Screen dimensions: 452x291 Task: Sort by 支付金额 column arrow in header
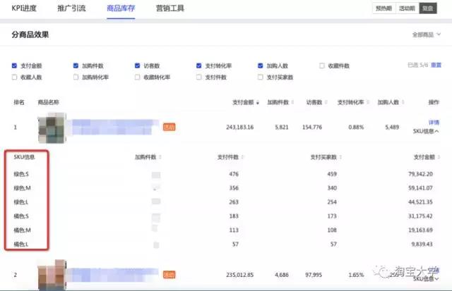point(258,102)
